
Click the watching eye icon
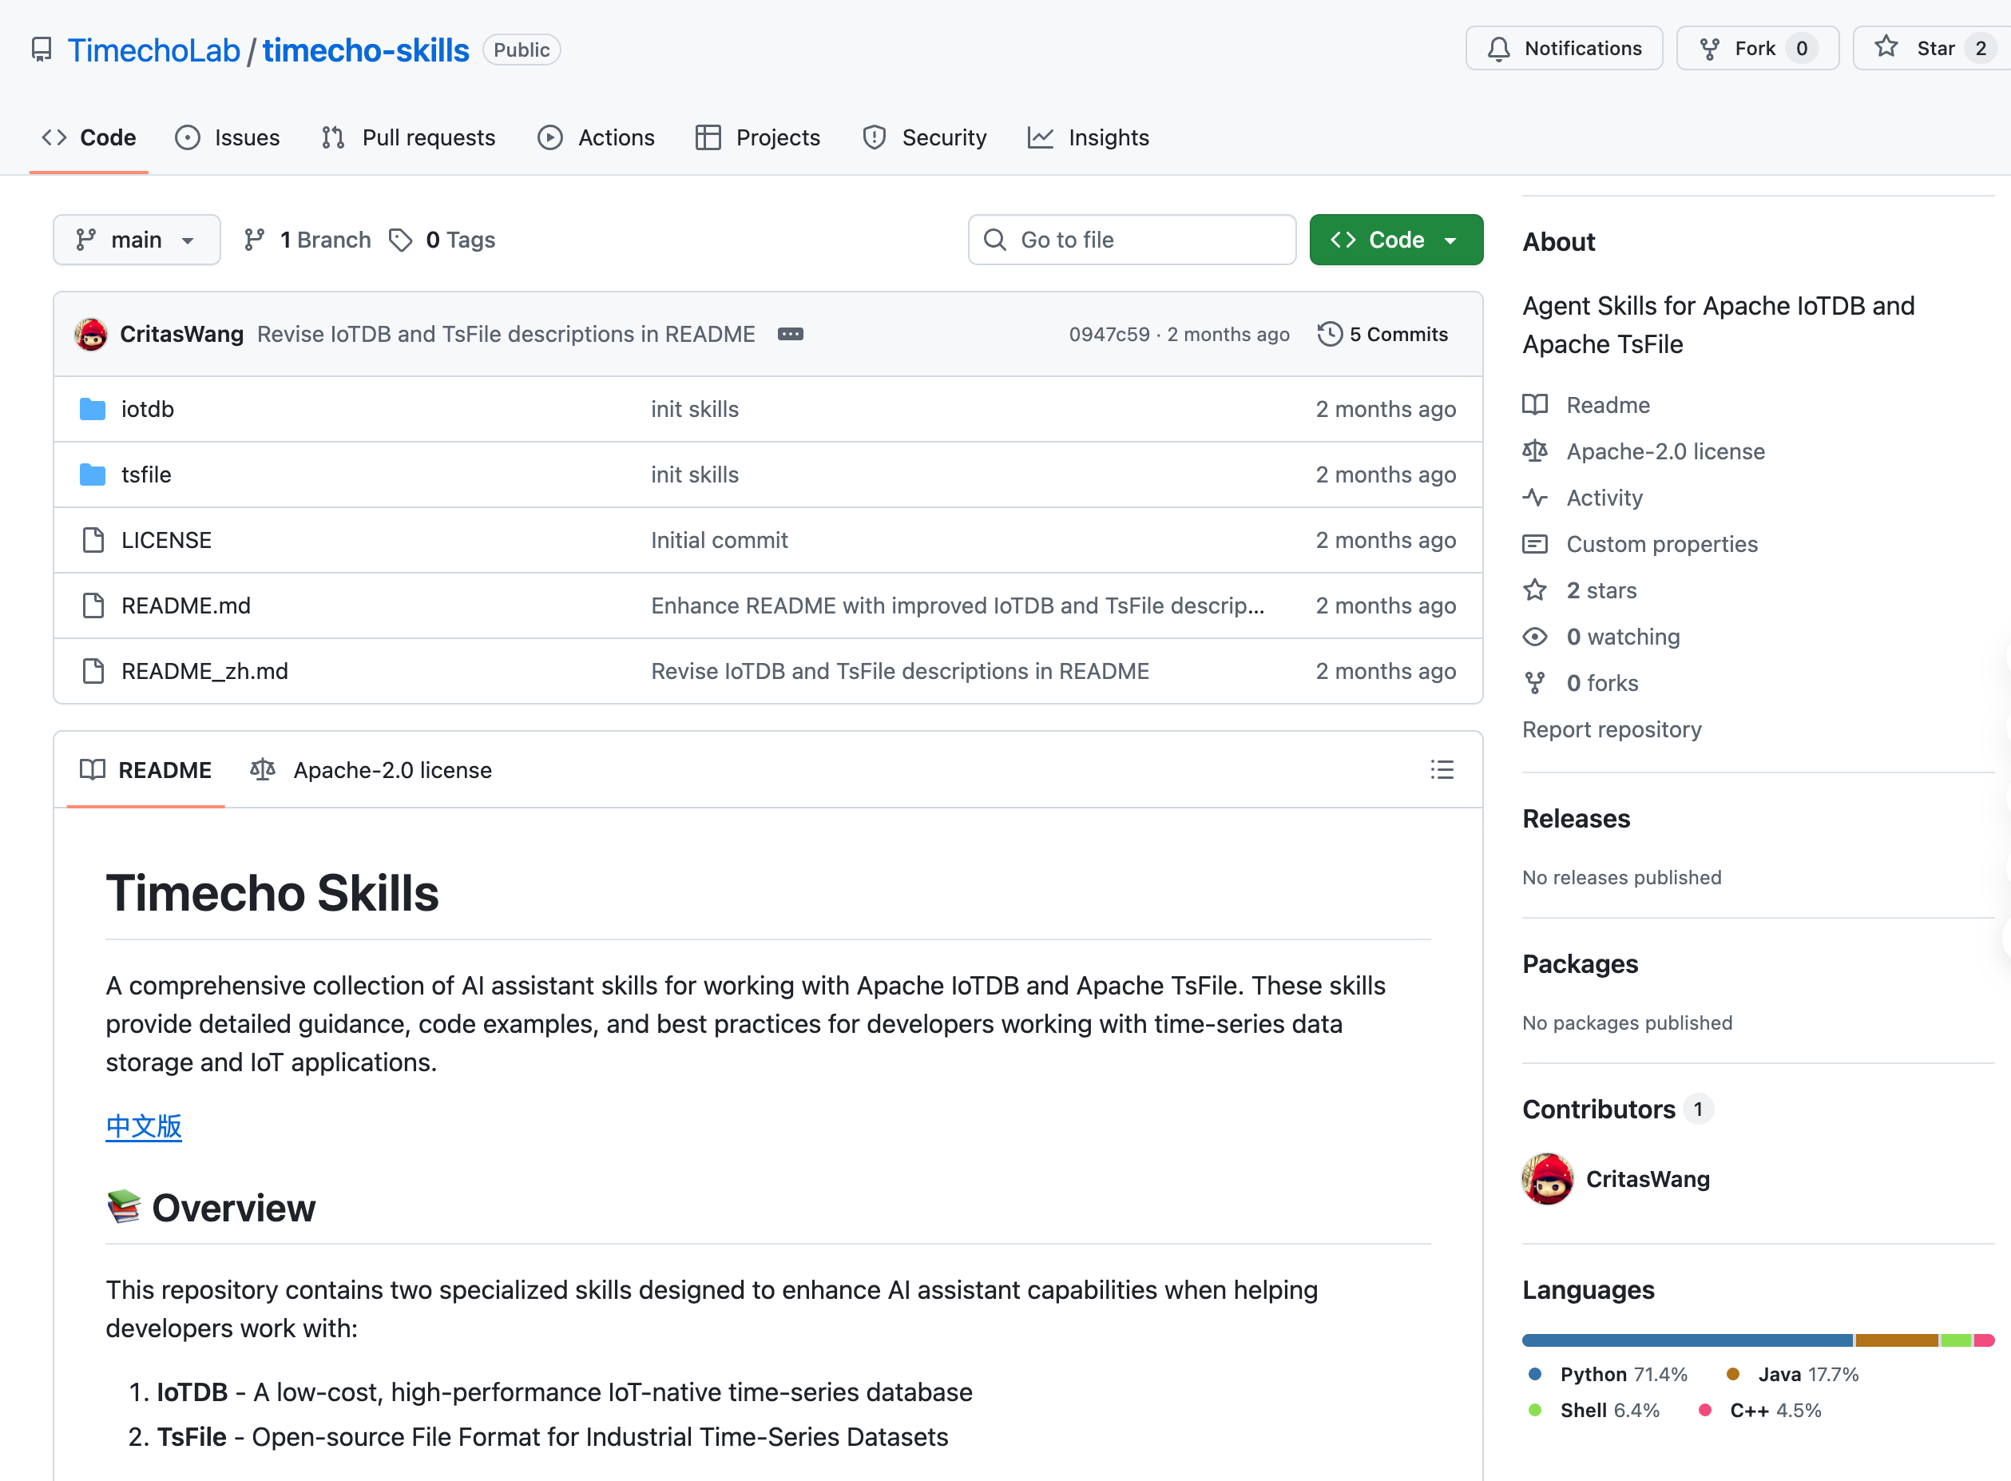click(x=1534, y=637)
